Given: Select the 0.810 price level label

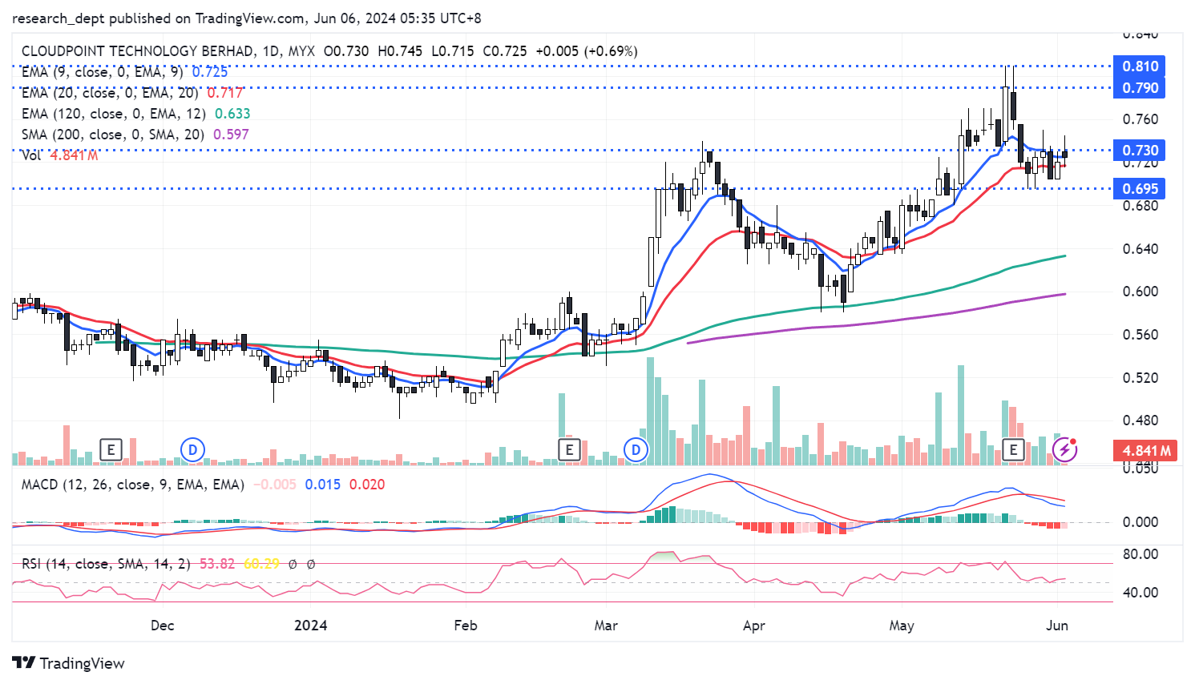Looking at the screenshot, I should (x=1139, y=66).
